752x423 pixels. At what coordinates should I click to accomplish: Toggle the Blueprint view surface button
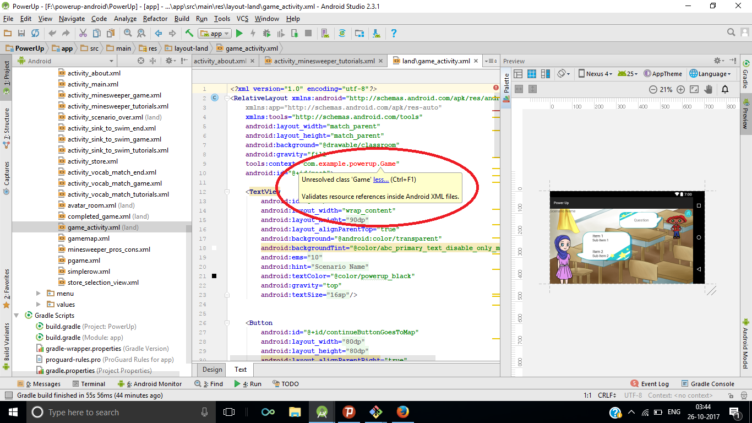click(532, 74)
